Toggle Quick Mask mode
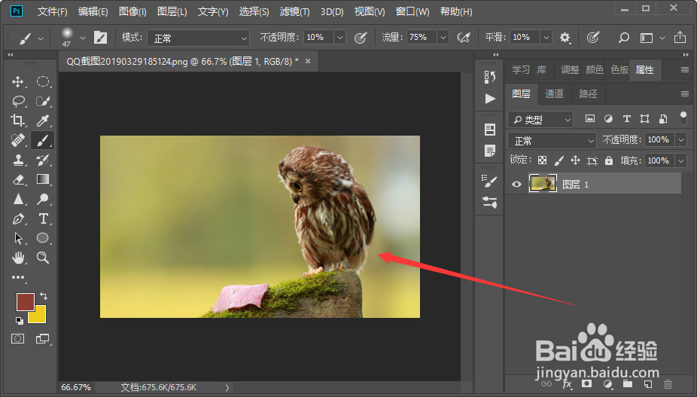 (18, 339)
